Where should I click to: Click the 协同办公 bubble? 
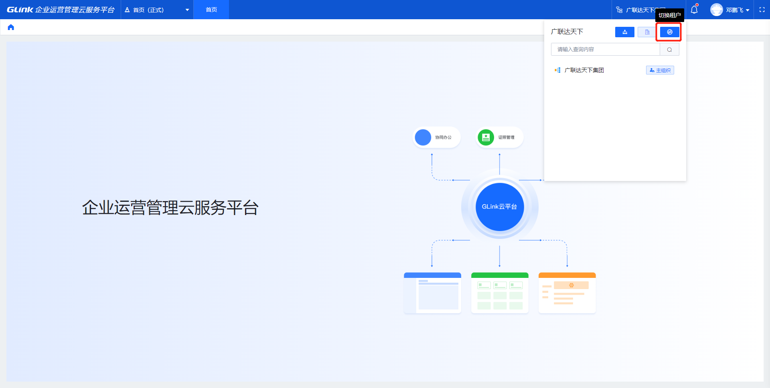[x=436, y=137]
